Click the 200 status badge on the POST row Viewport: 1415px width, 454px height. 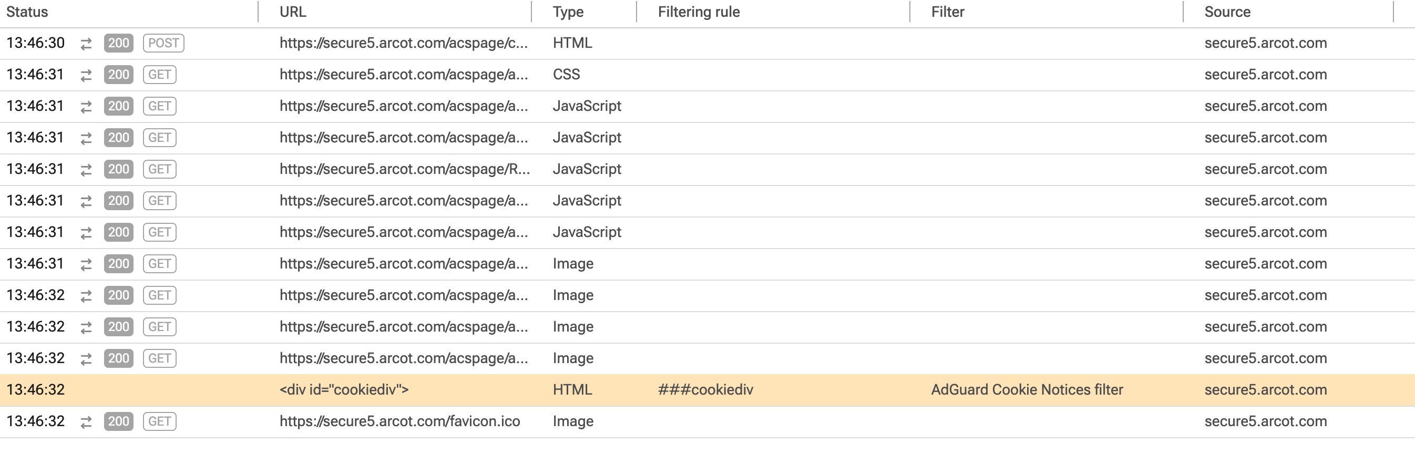(118, 43)
